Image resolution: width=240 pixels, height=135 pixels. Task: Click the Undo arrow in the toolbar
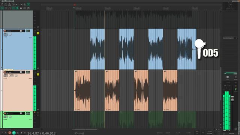(x=17, y=4)
